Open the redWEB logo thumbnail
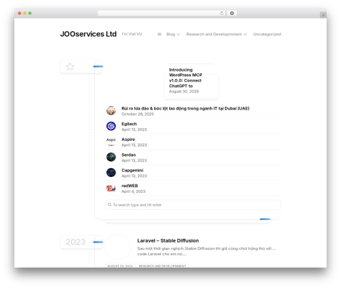This screenshot has width=341, height=288. pos(111,188)
